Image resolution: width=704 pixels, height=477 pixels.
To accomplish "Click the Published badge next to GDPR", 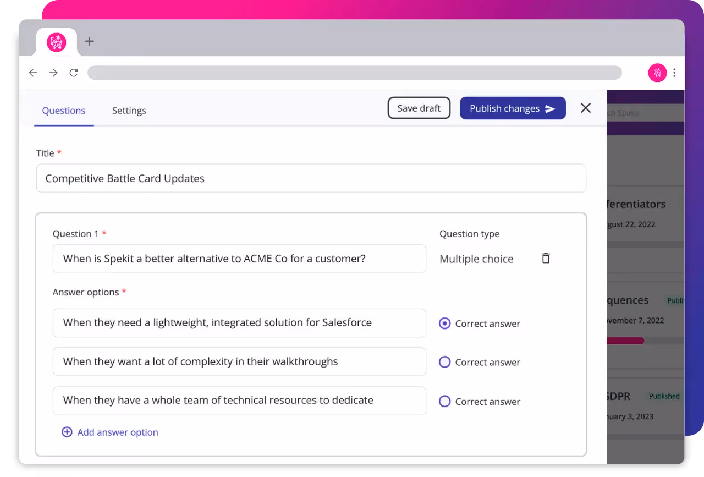I will pyautogui.click(x=664, y=396).
